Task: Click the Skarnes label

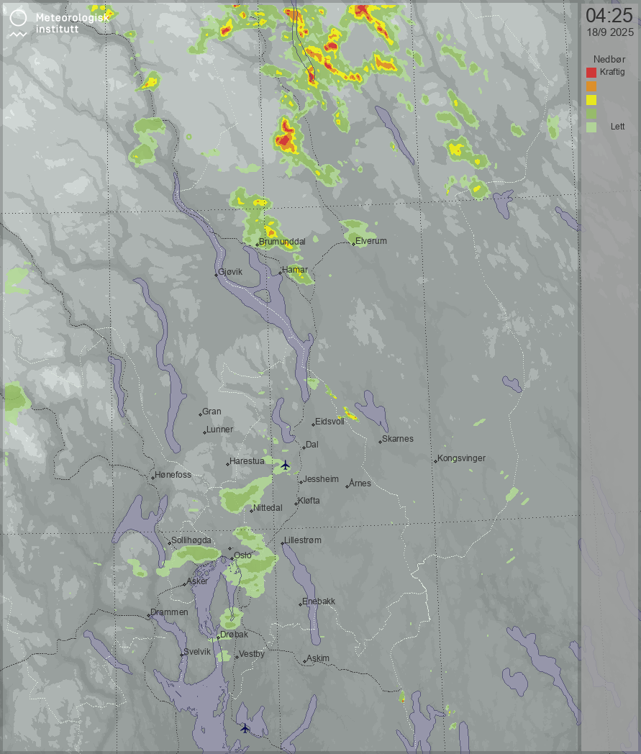Action: click(398, 439)
